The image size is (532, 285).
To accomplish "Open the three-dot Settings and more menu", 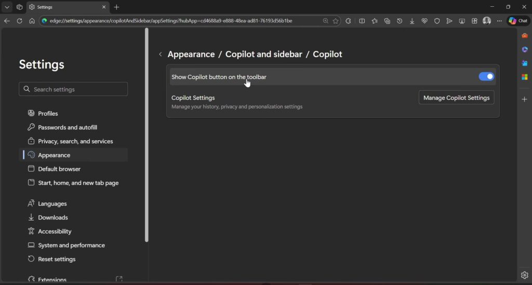I will [x=499, y=21].
